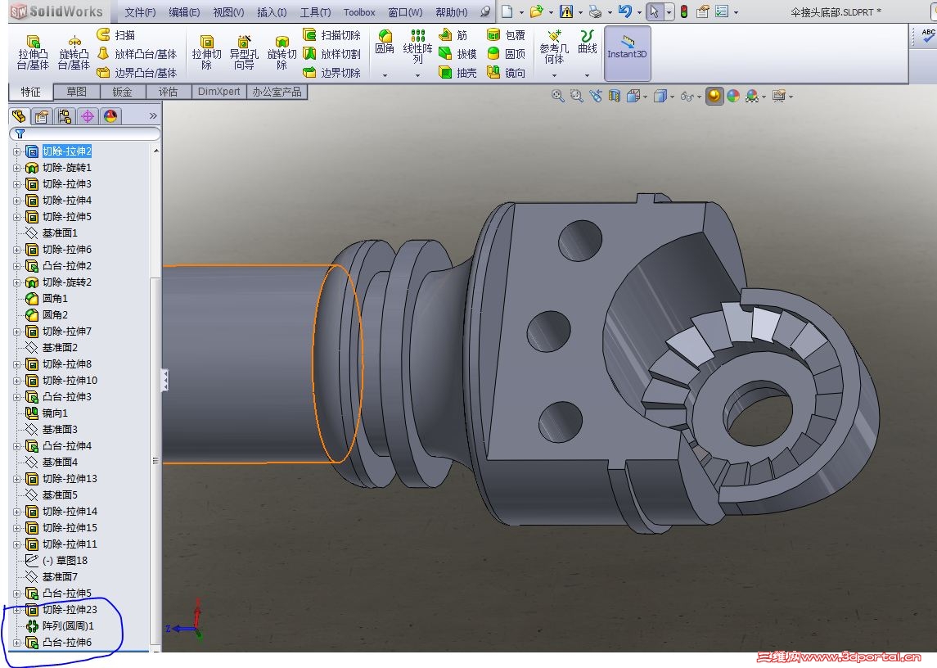The image size is (937, 668).
Task: Switch to the 草图 tab
Action: [76, 92]
